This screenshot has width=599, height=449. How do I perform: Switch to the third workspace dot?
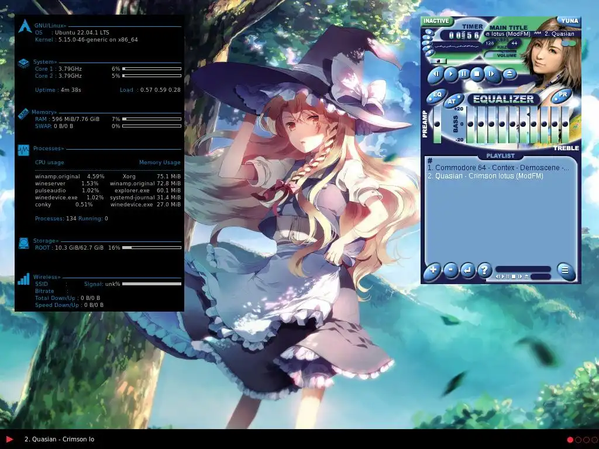(586, 440)
